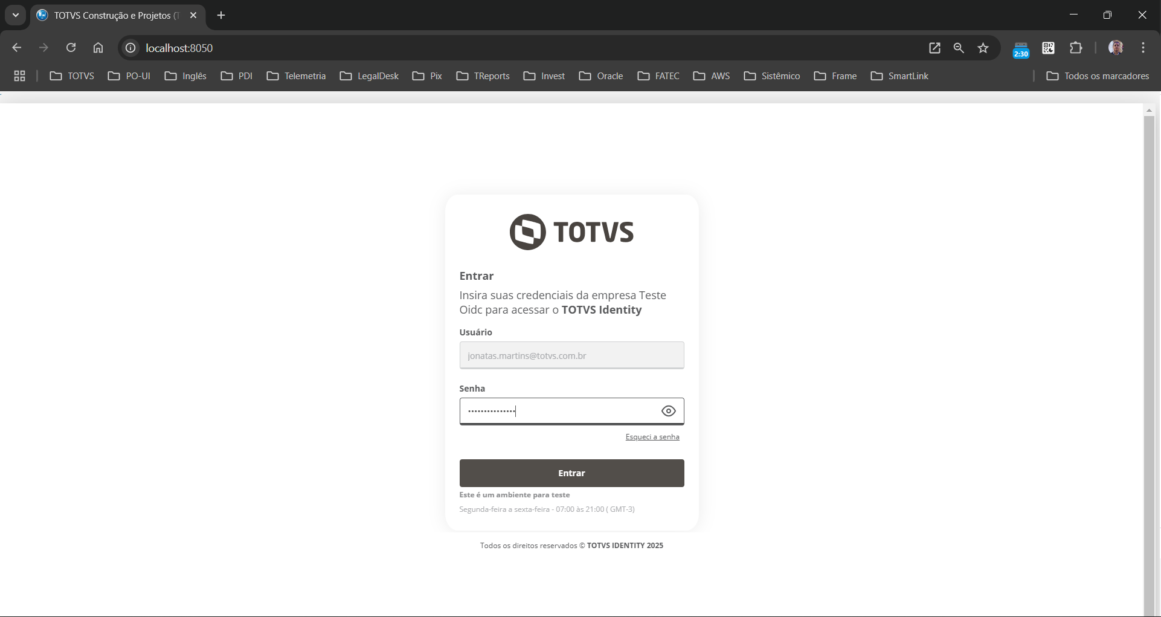Open the zoom control in address bar
Screen dimensions: 1161x617
coord(959,48)
